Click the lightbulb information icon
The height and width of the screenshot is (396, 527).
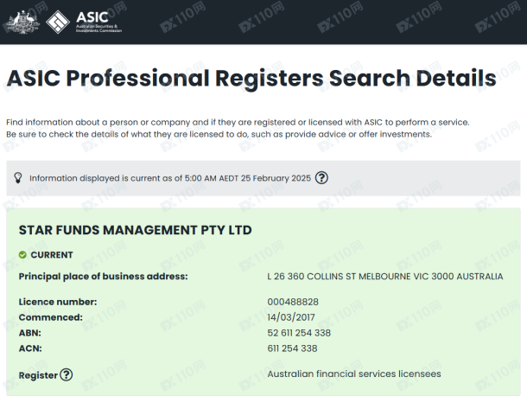pyautogui.click(x=17, y=177)
